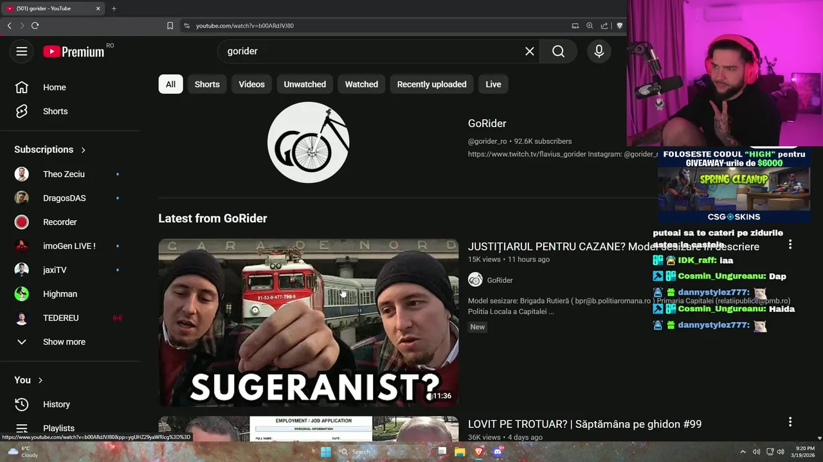Open LOVIT PE TROTUAR video title
823x462 pixels.
[584, 424]
